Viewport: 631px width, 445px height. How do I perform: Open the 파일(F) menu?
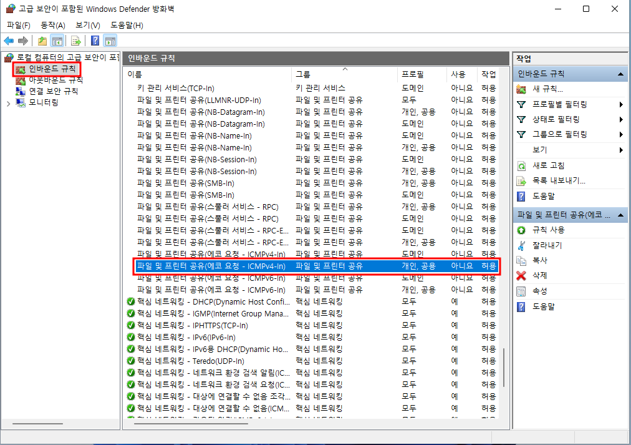click(x=19, y=26)
